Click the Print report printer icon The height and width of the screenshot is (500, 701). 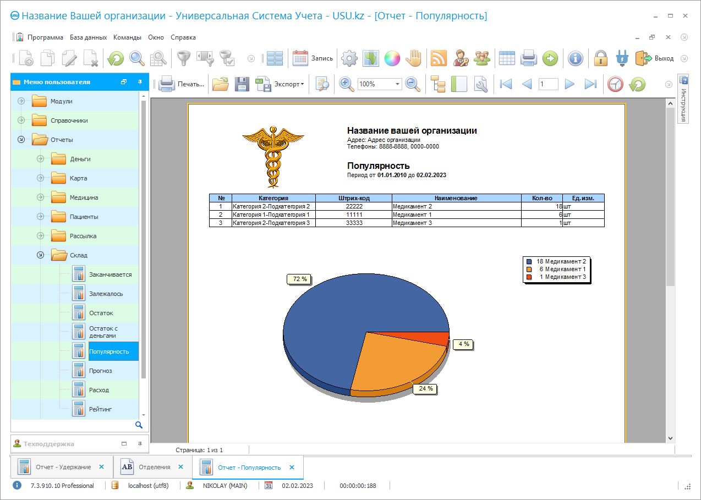(167, 84)
